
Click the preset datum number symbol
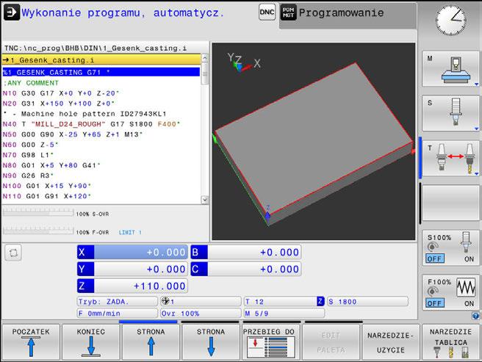pyautogui.click(x=165, y=301)
